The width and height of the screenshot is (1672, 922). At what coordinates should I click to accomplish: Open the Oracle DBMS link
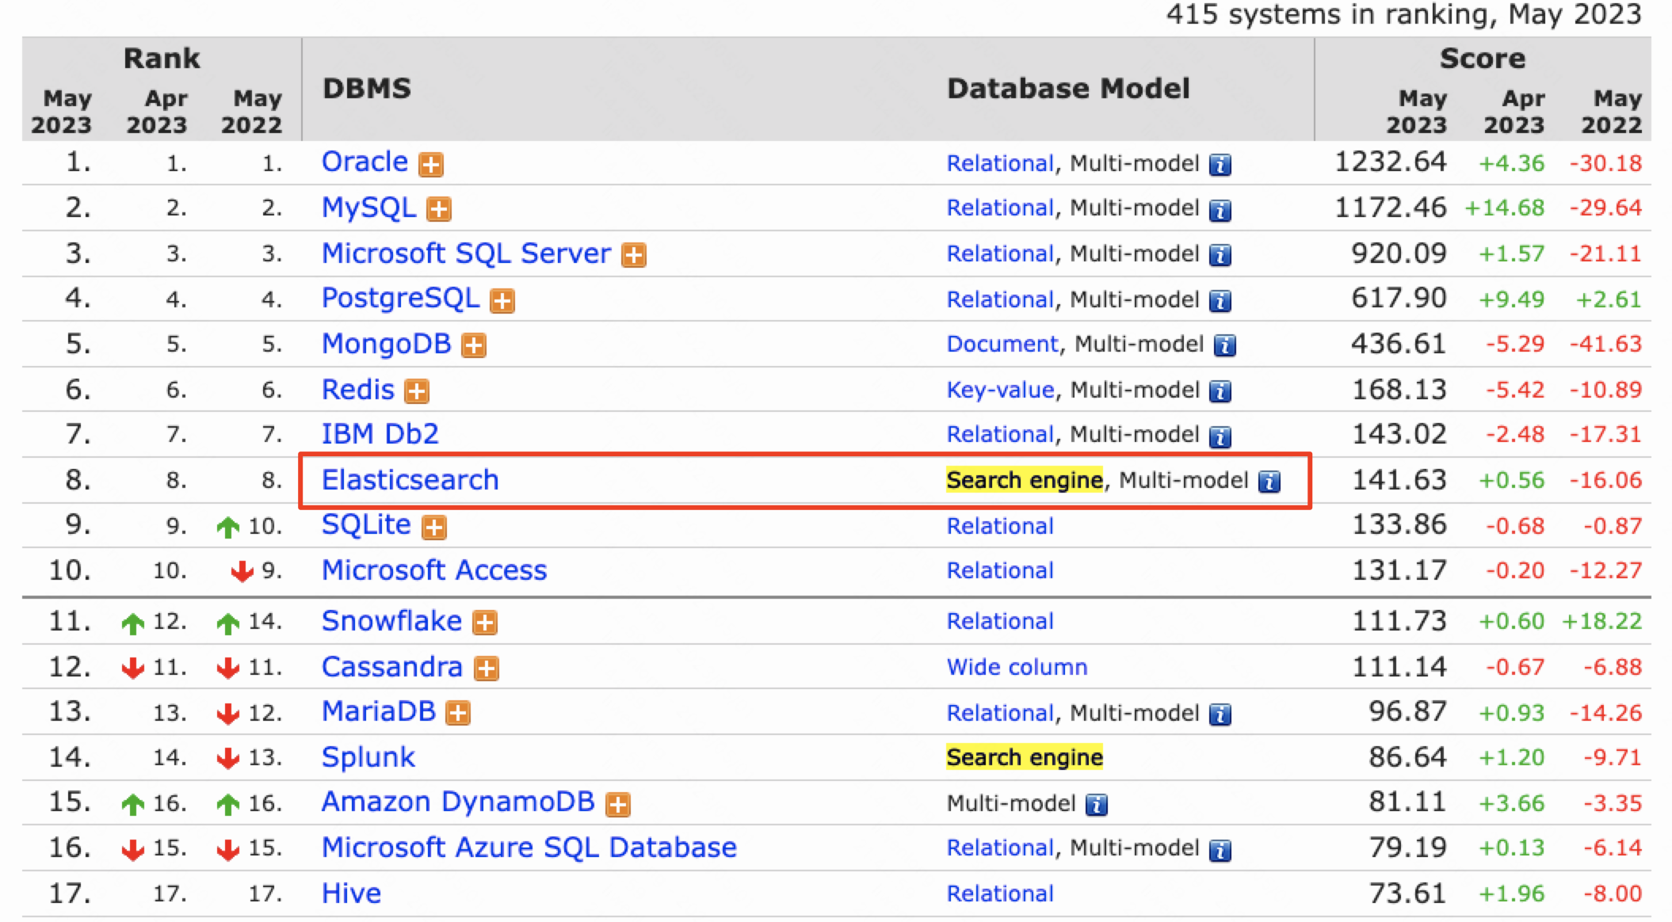pos(365,162)
